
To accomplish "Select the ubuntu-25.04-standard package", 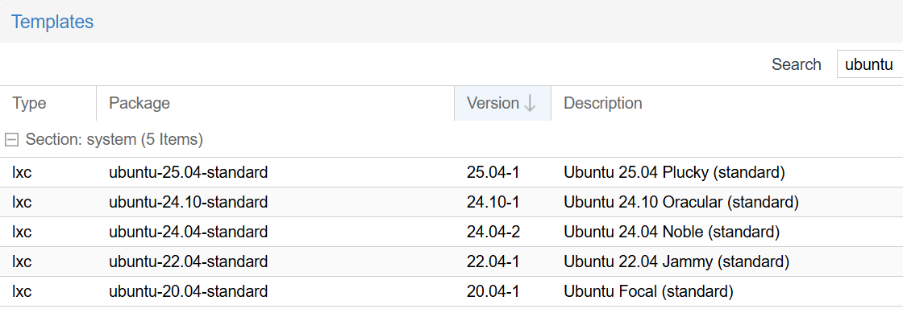I will (189, 172).
